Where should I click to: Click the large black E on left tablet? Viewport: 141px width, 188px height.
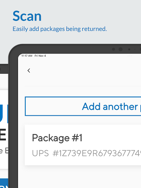click(x=3, y=135)
